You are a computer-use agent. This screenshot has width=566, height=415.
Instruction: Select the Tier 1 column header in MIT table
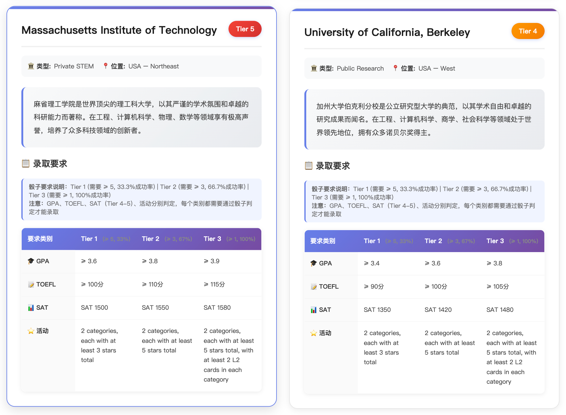[89, 239]
